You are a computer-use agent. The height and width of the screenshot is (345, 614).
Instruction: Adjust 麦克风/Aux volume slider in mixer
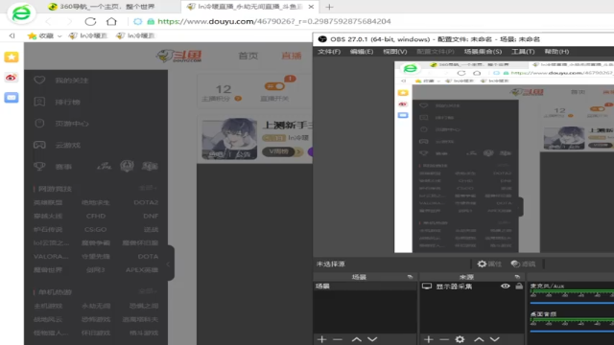(572, 303)
